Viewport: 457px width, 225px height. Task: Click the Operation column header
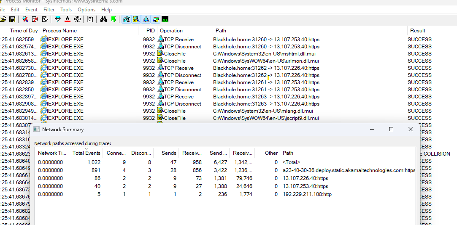coord(185,30)
